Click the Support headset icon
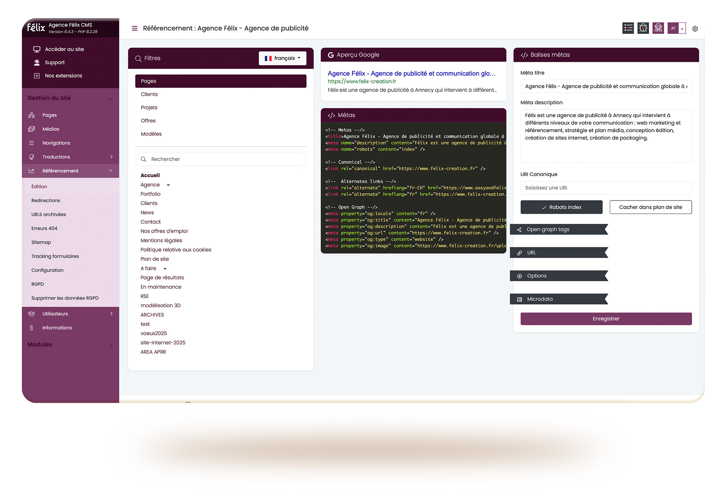This screenshot has width=725, height=498. pos(37,63)
